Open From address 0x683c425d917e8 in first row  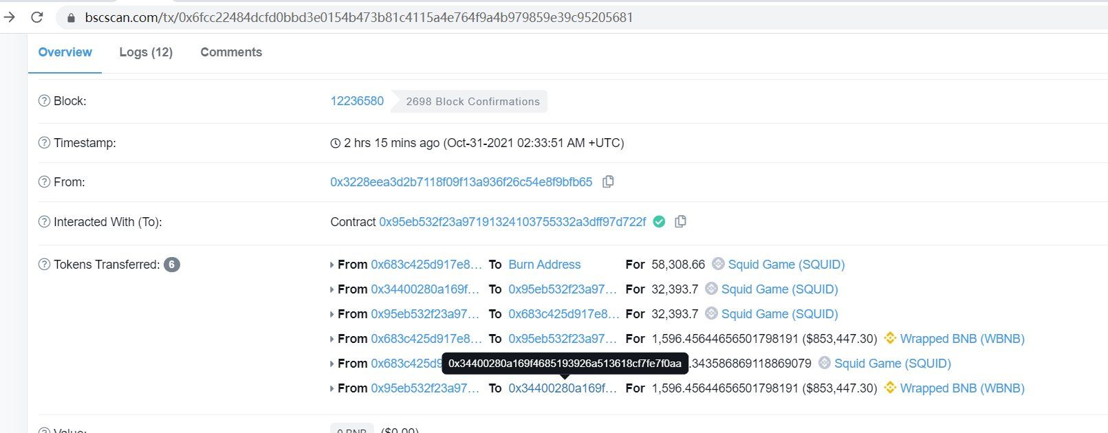(426, 265)
